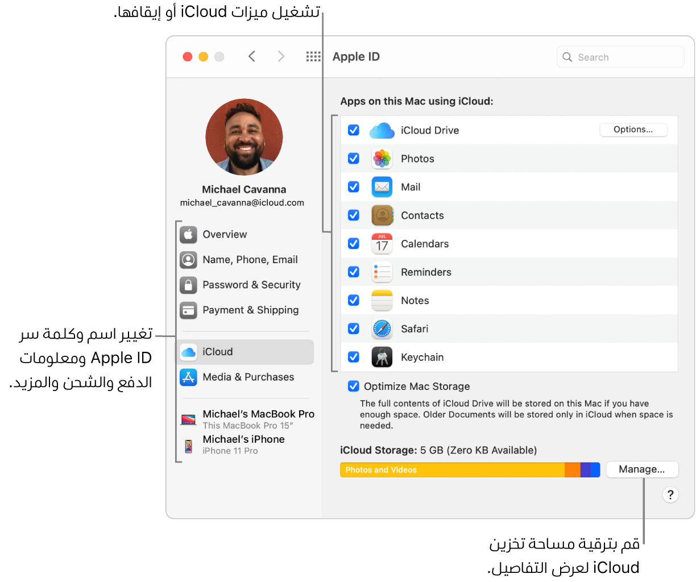Show all preferences grid icon
This screenshot has height=582, width=696.
(x=313, y=56)
